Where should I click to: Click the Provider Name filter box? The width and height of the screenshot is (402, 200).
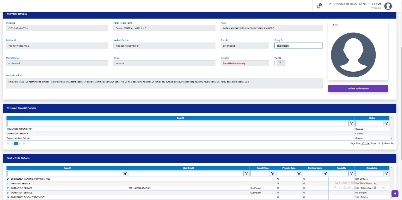pyautogui.click(x=312, y=174)
